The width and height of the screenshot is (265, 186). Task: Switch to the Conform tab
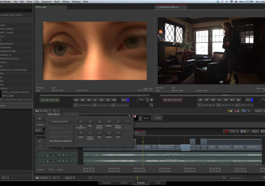[x=124, y=183]
